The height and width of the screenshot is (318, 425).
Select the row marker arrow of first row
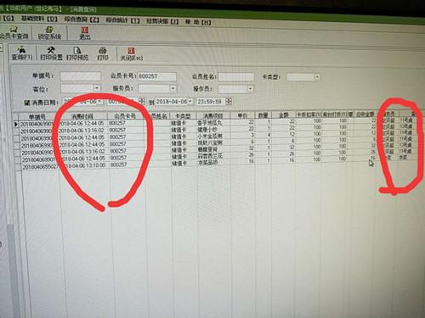coord(16,124)
